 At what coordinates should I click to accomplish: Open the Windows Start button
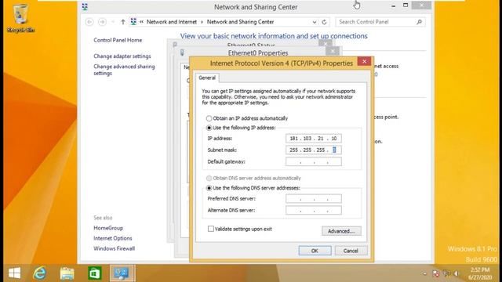(x=14, y=273)
